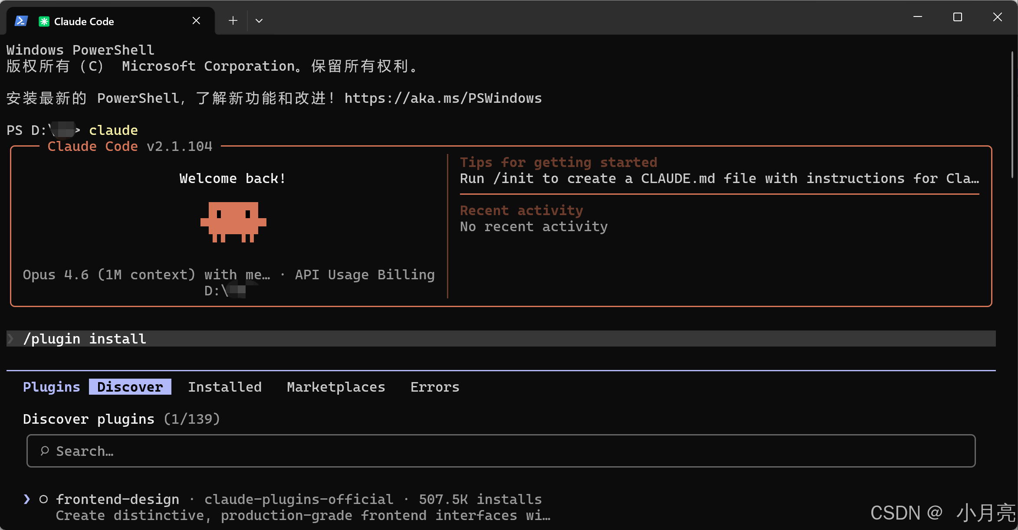Toggle the frontend-design plugin selection circle
The image size is (1018, 530).
pyautogui.click(x=43, y=499)
